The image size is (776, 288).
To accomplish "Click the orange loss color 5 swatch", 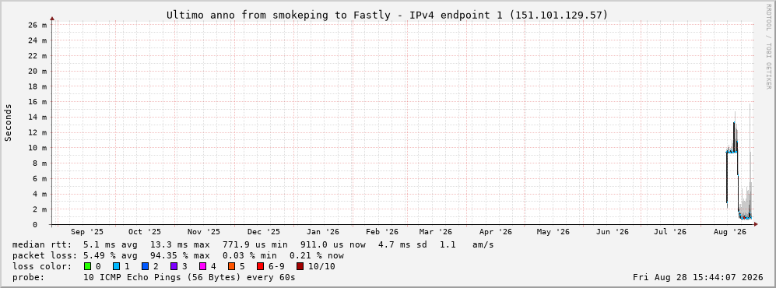I will coord(231,266).
